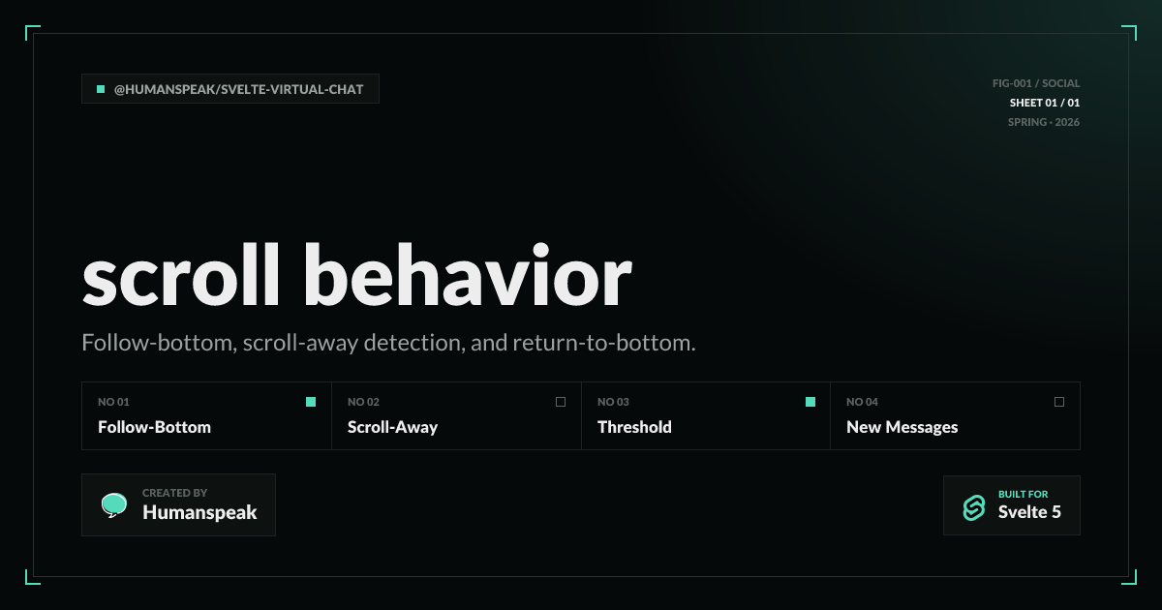
Task: Click the "FIG-001 / SOCIAL" label
Action: pyautogui.click(x=1036, y=83)
